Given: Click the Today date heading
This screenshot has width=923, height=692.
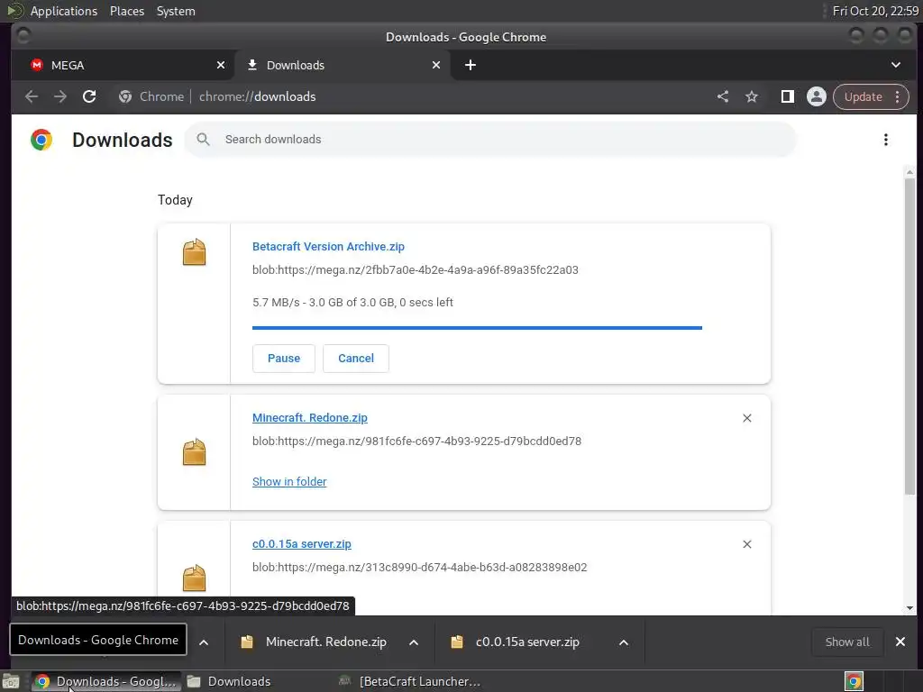Looking at the screenshot, I should (175, 200).
